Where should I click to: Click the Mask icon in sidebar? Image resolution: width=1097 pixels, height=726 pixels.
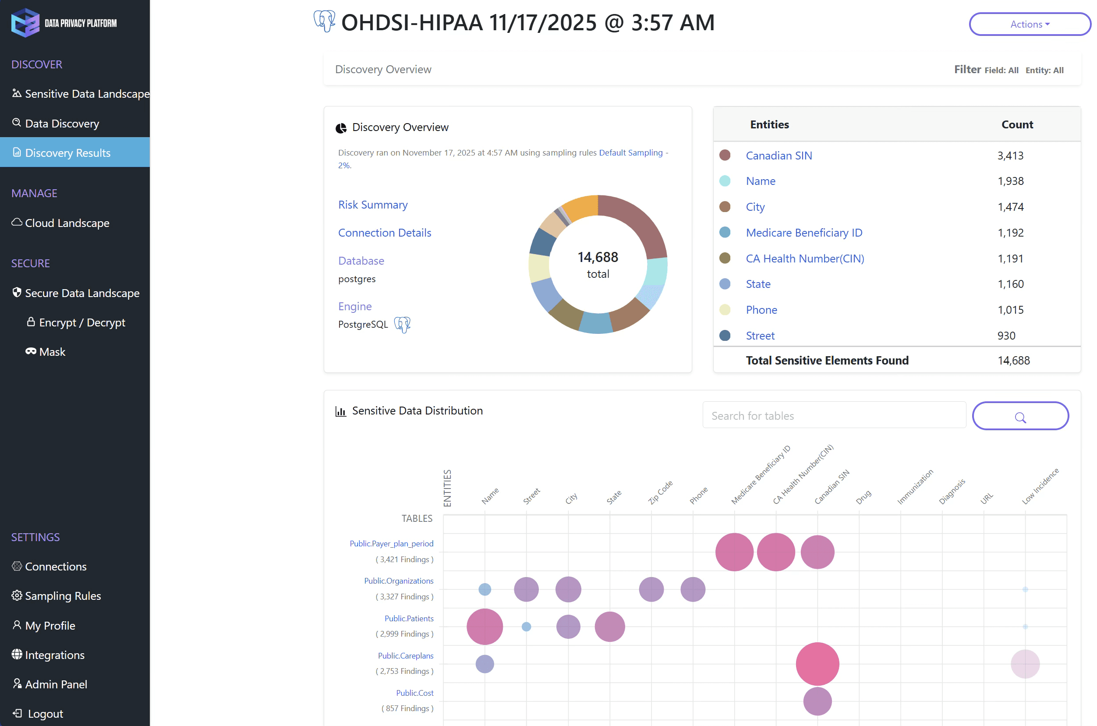click(x=31, y=351)
